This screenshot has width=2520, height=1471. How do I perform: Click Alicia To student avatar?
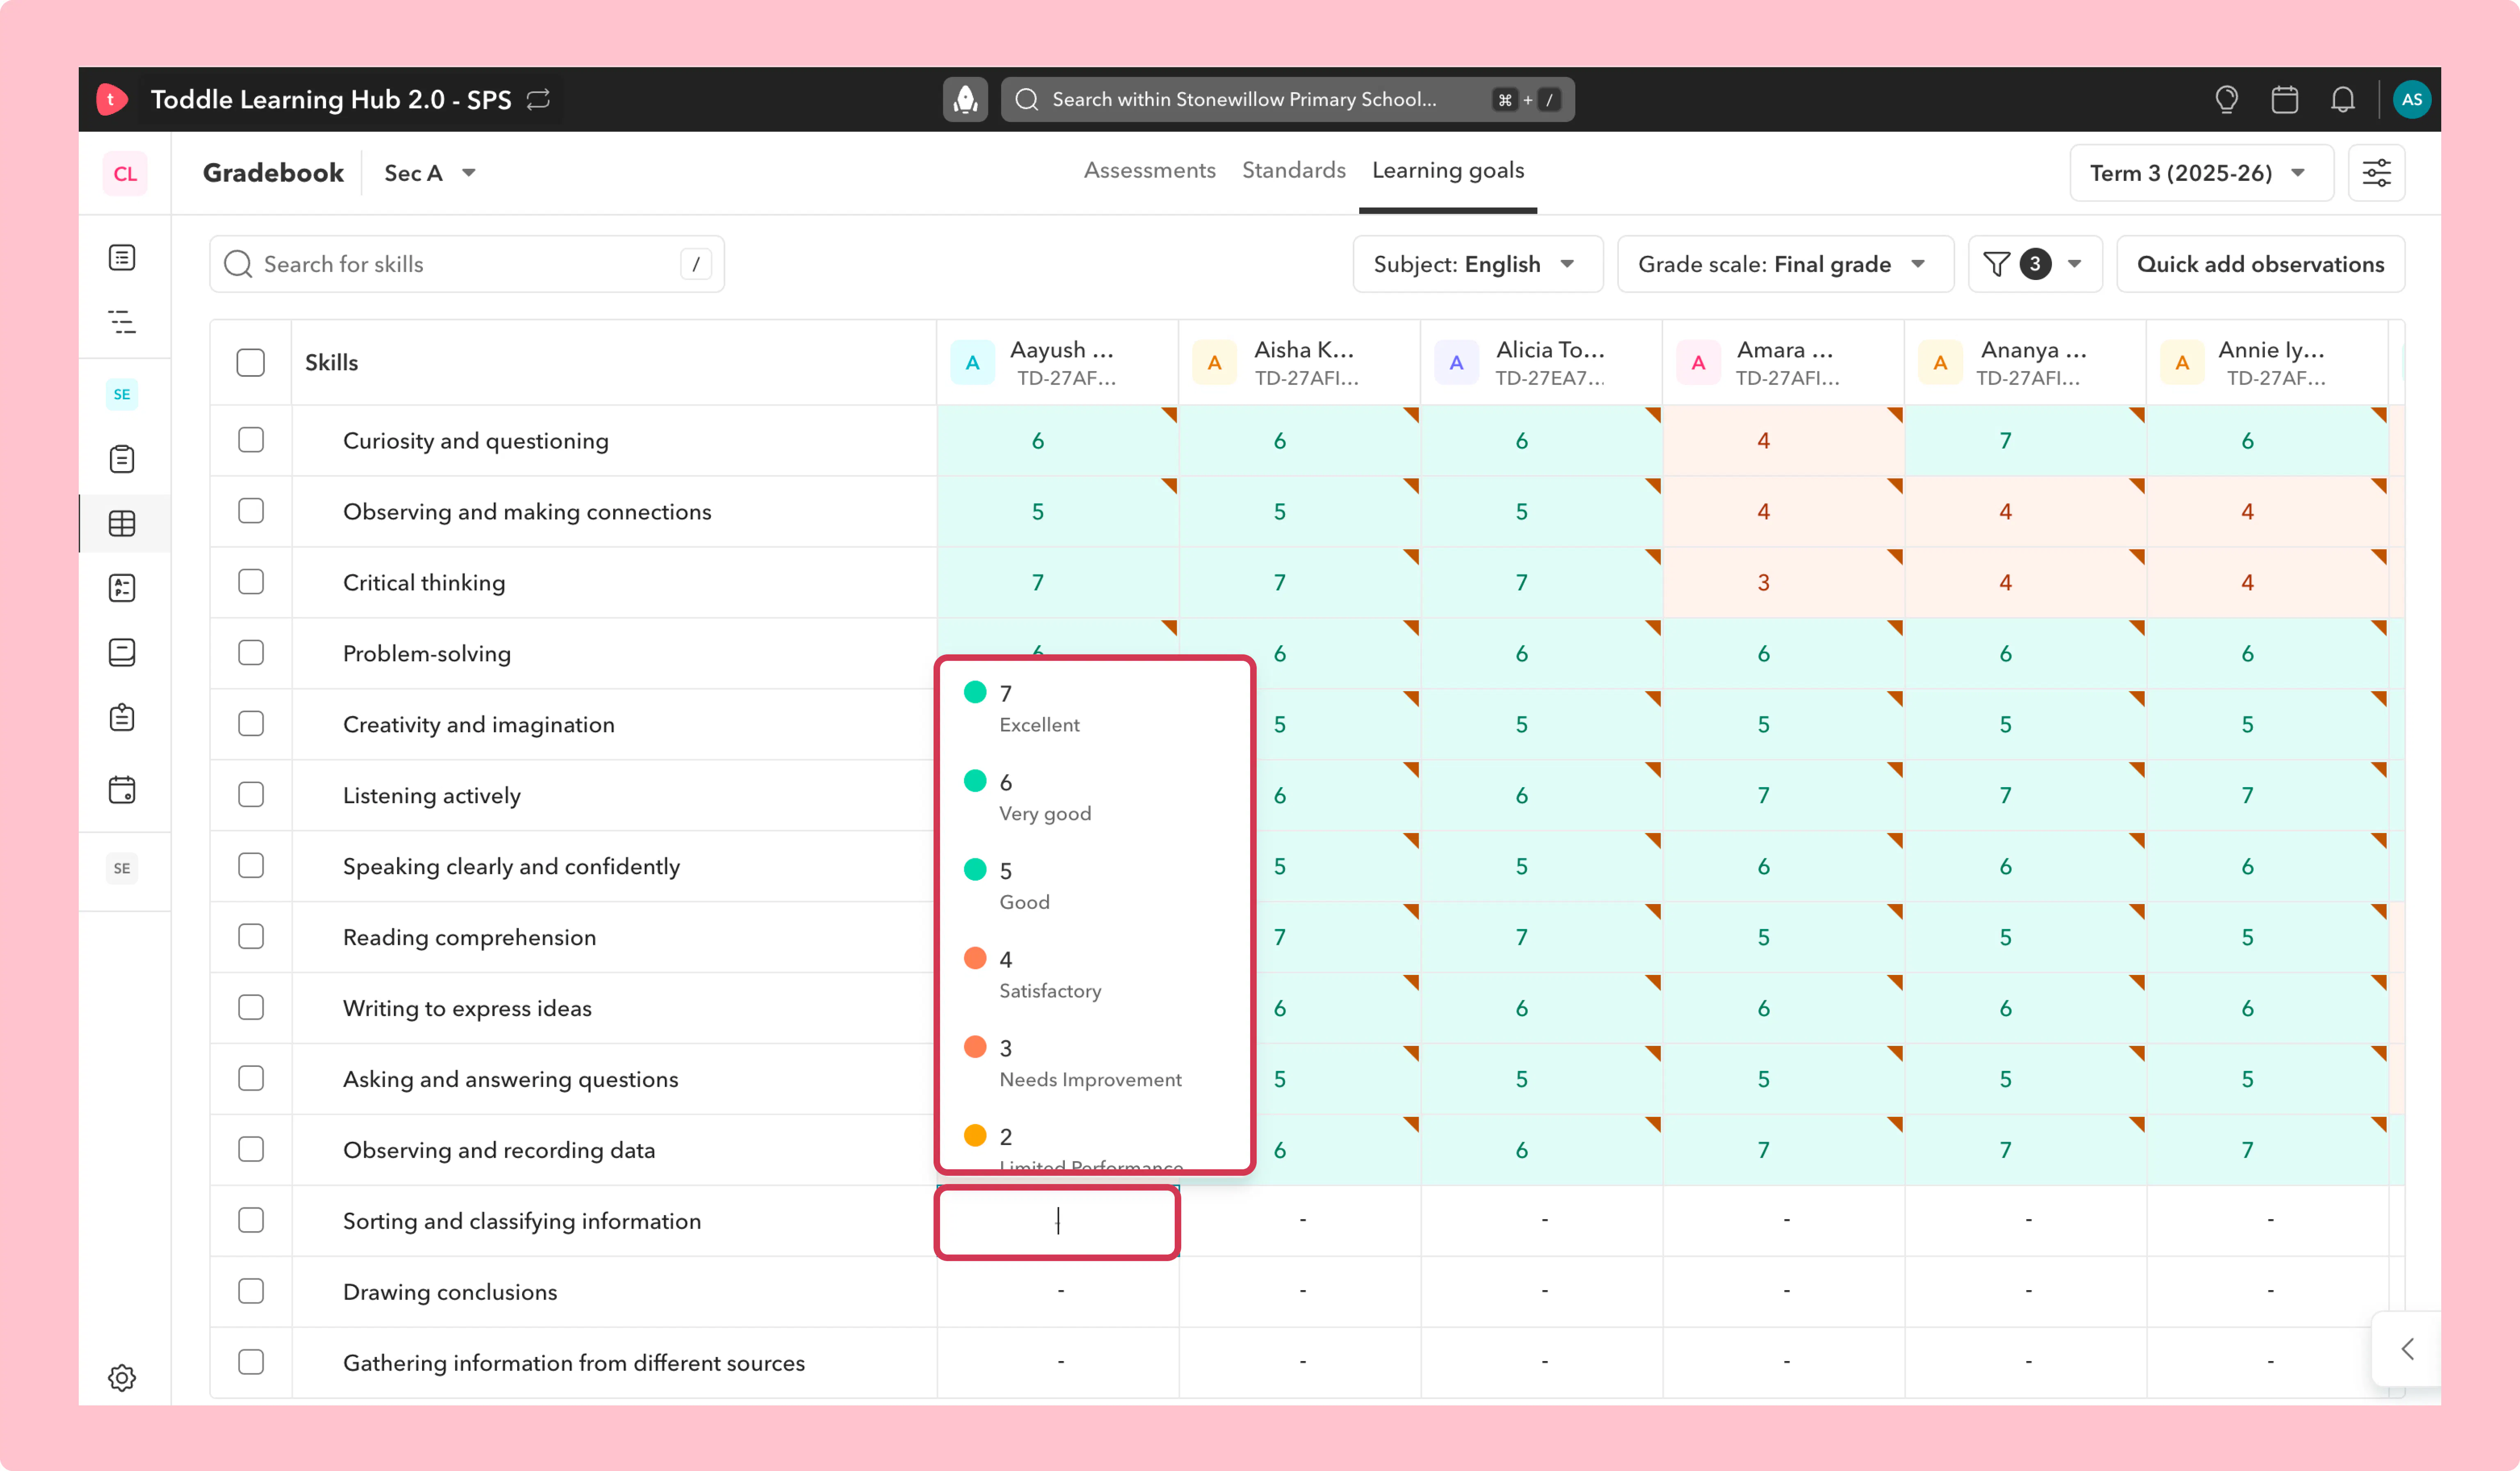point(1456,363)
